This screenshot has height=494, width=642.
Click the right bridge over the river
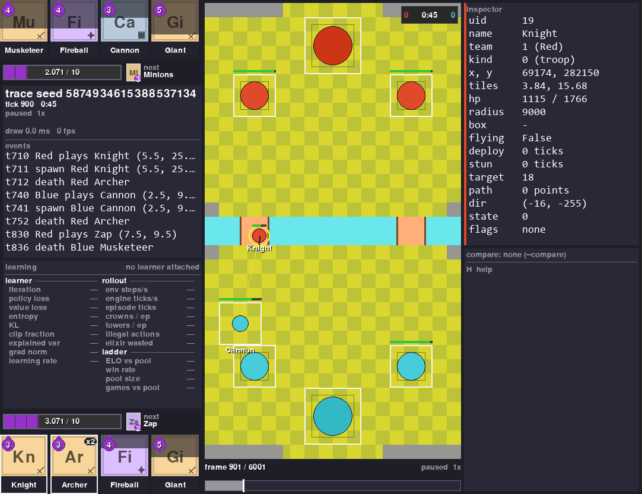coord(411,231)
